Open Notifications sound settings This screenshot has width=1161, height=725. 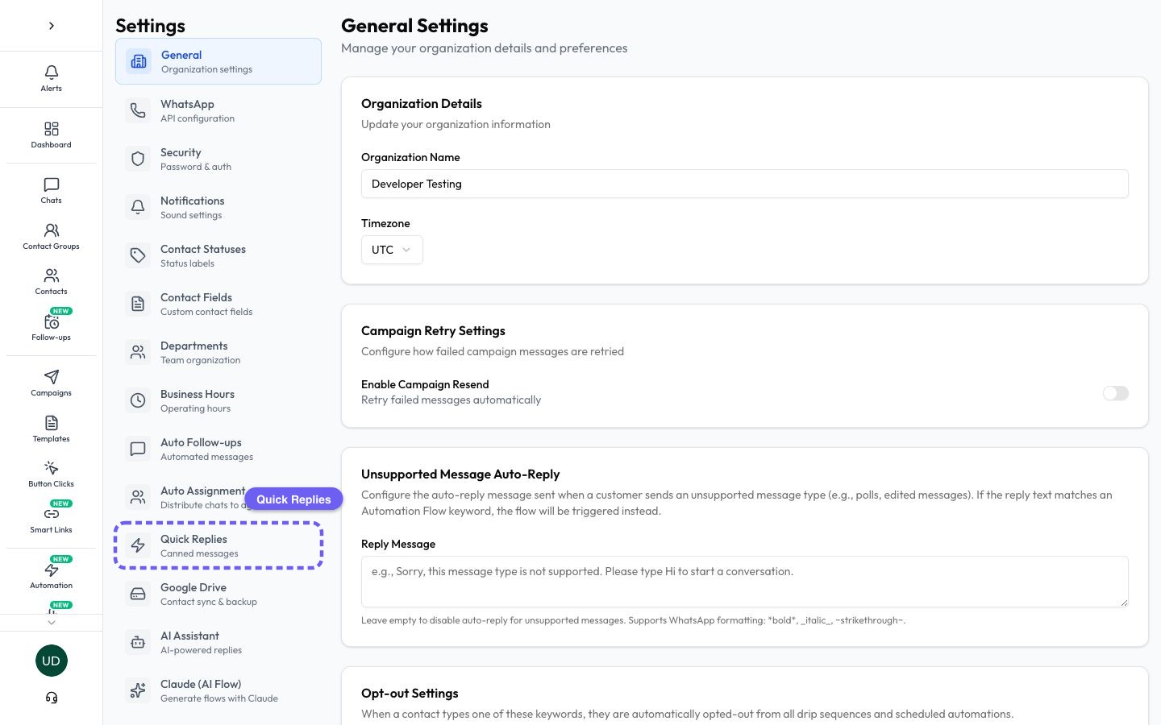coord(218,207)
